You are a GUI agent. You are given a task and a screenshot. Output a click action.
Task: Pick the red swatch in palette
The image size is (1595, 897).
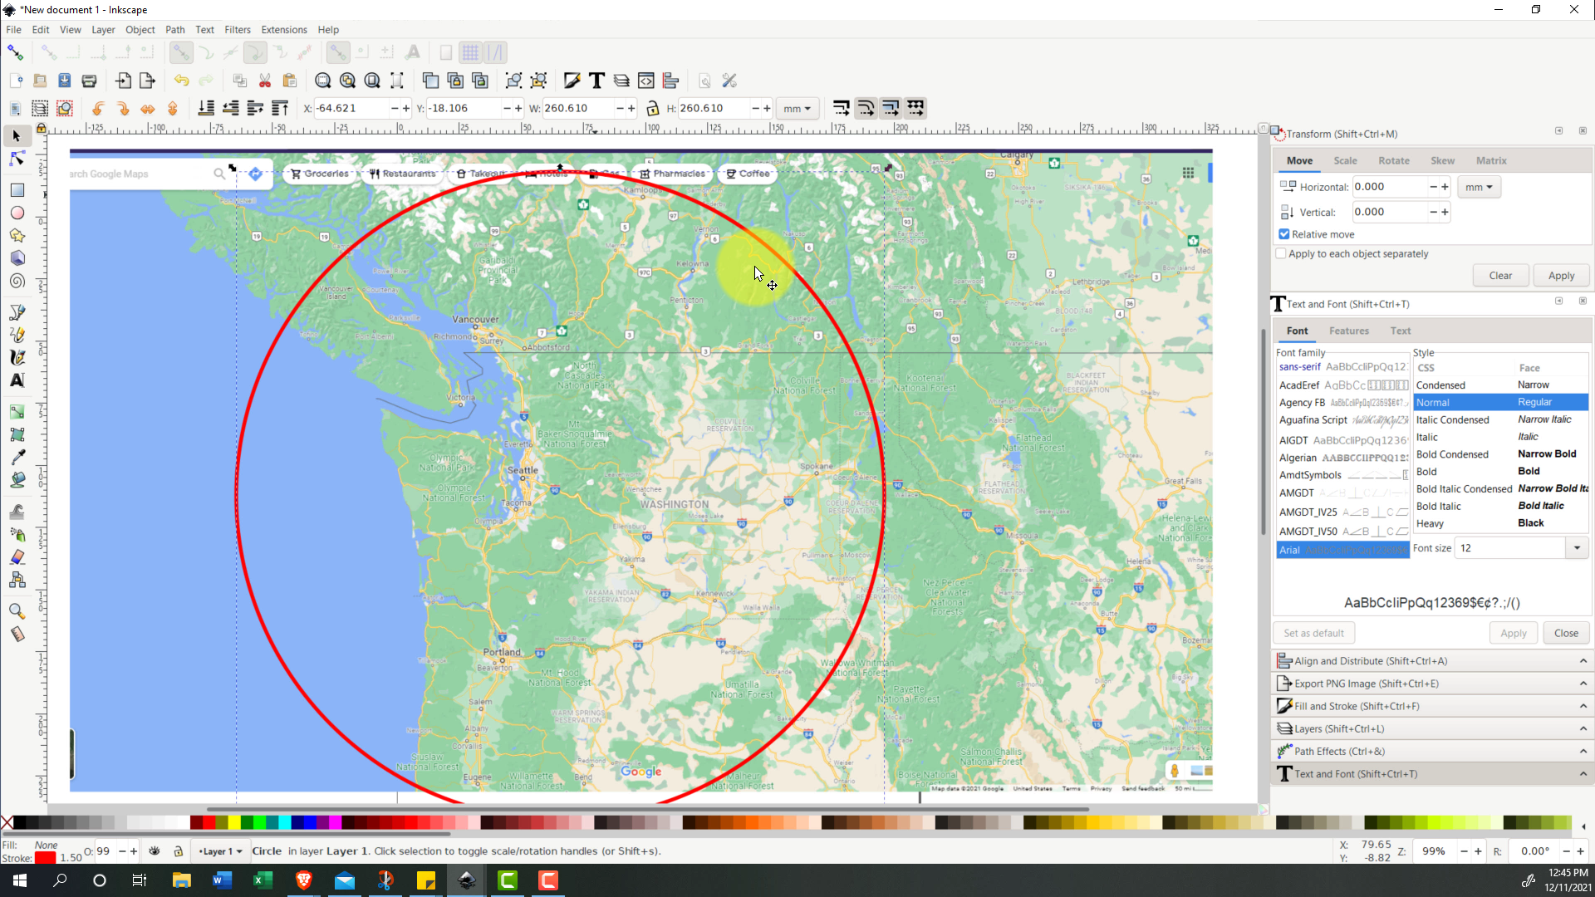209,822
